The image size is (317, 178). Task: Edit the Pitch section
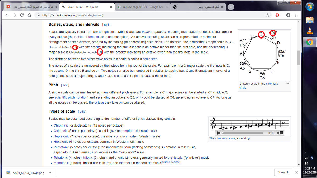(65, 85)
